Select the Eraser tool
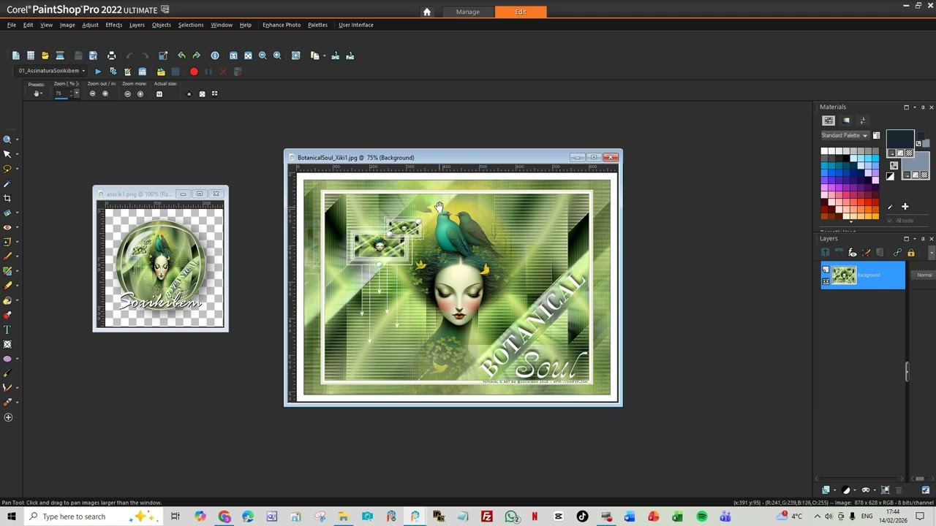Image resolution: width=936 pixels, height=526 pixels. click(x=7, y=286)
